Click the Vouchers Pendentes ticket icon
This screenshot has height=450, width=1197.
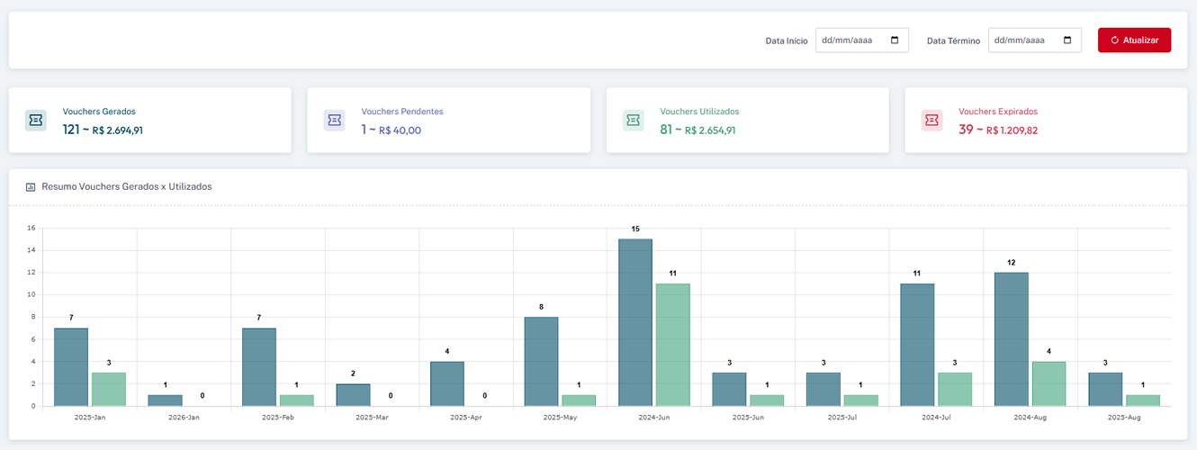click(x=334, y=121)
